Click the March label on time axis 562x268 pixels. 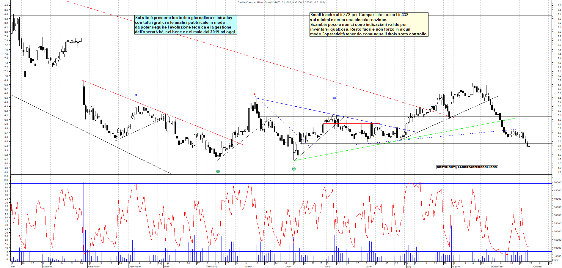[x=249, y=267]
